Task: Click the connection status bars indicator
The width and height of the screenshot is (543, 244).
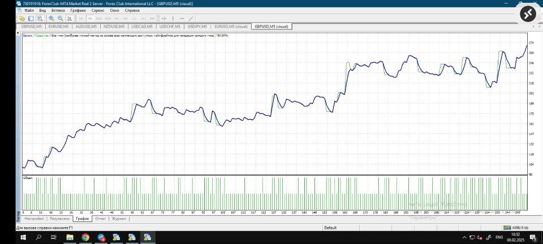Action: pyautogui.click(x=507, y=228)
